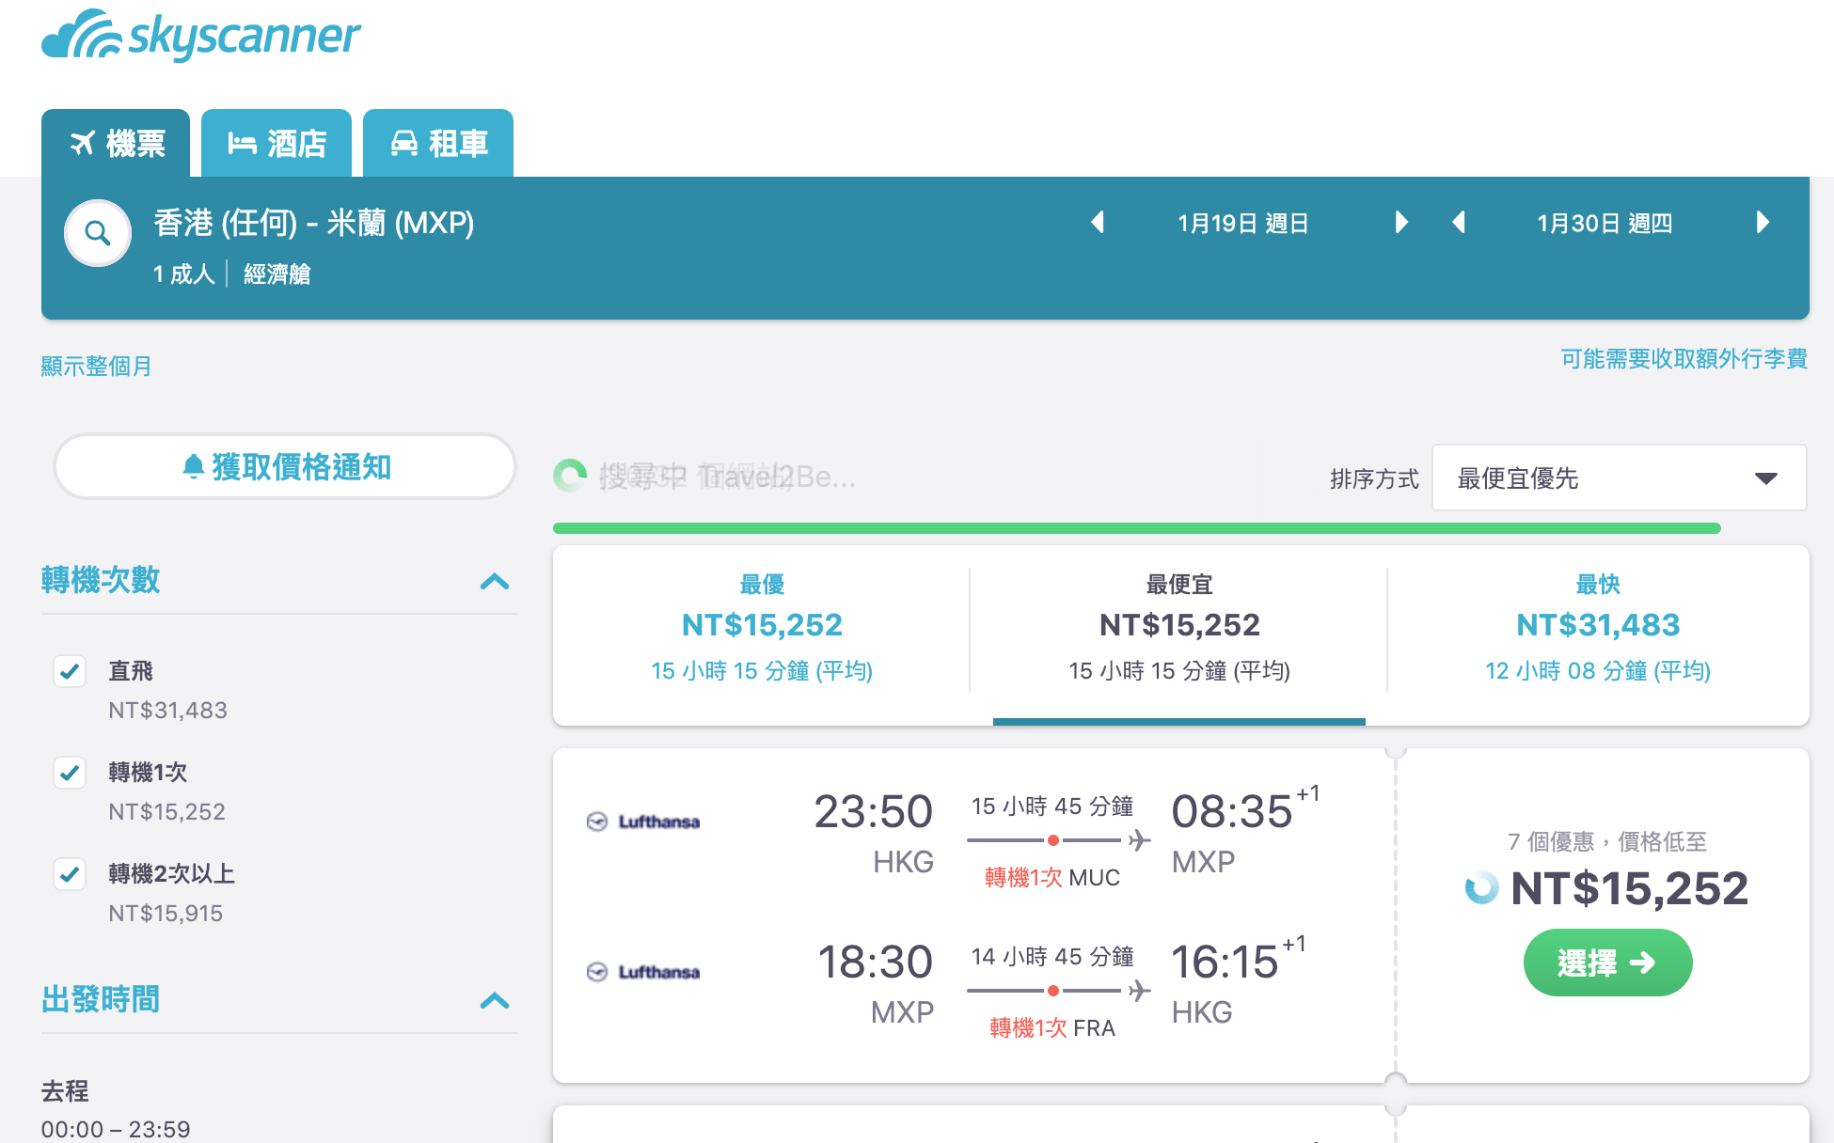Click the departure date 1月19日 週日
Viewport: 1834px width, 1143px height.
point(1243,224)
